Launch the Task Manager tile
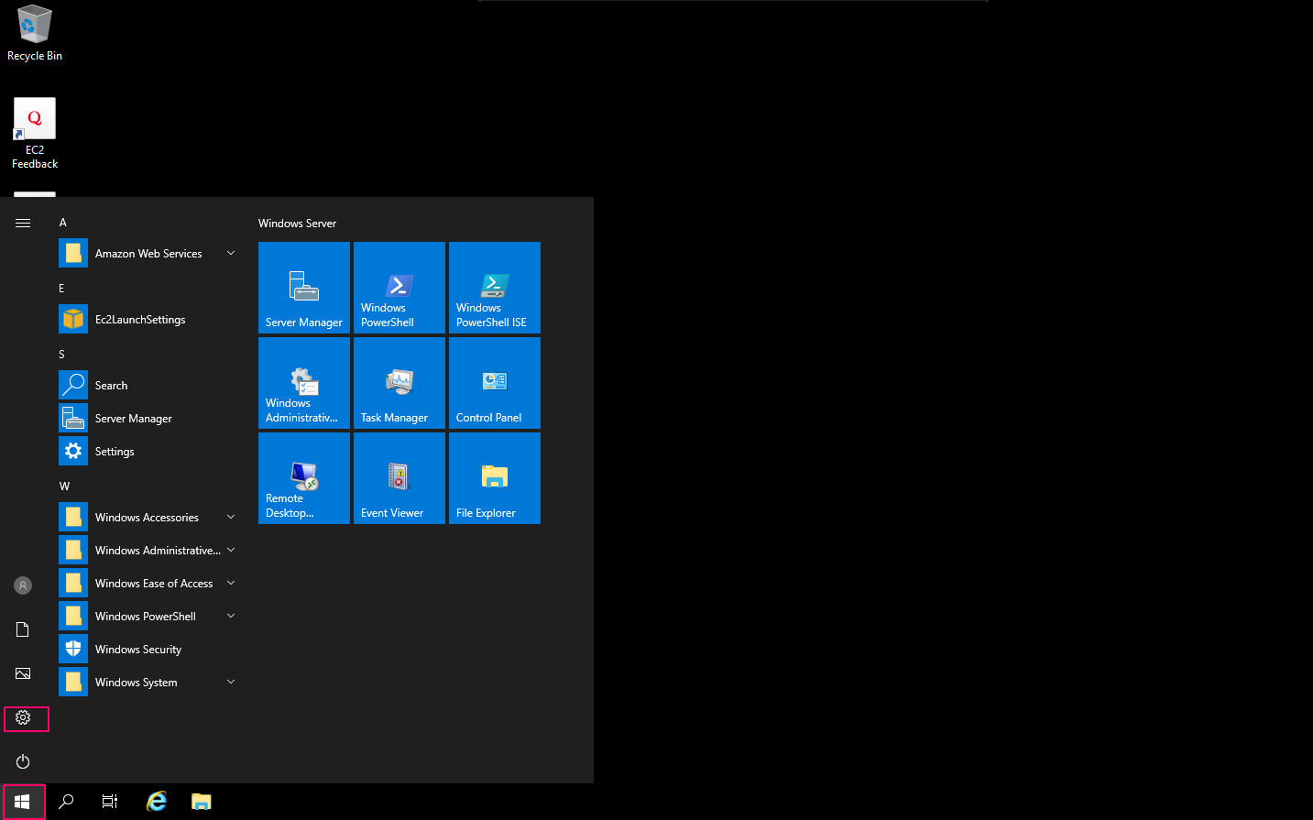The width and height of the screenshot is (1313, 820). (399, 383)
